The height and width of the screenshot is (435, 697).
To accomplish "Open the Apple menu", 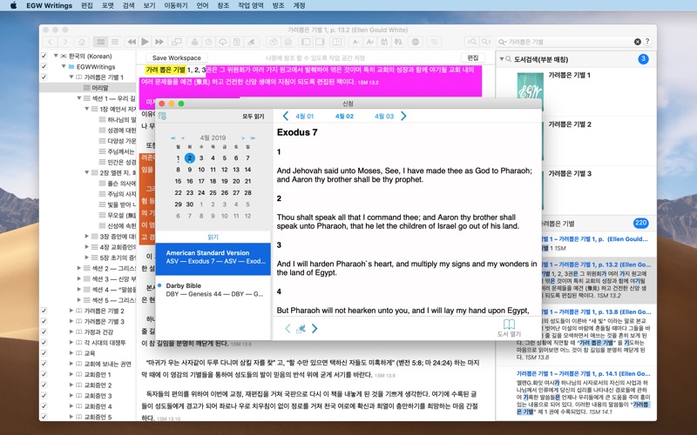I will coord(13,6).
